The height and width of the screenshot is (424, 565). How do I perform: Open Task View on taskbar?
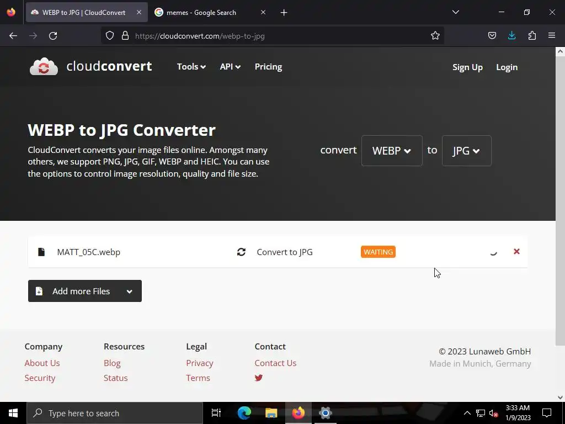point(216,413)
